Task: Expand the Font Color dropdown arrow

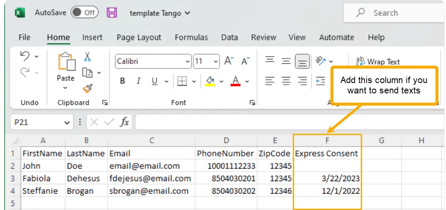Action: coord(247,82)
